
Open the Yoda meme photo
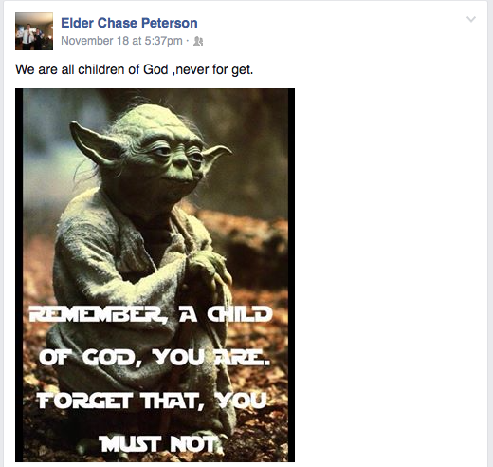coord(155,275)
